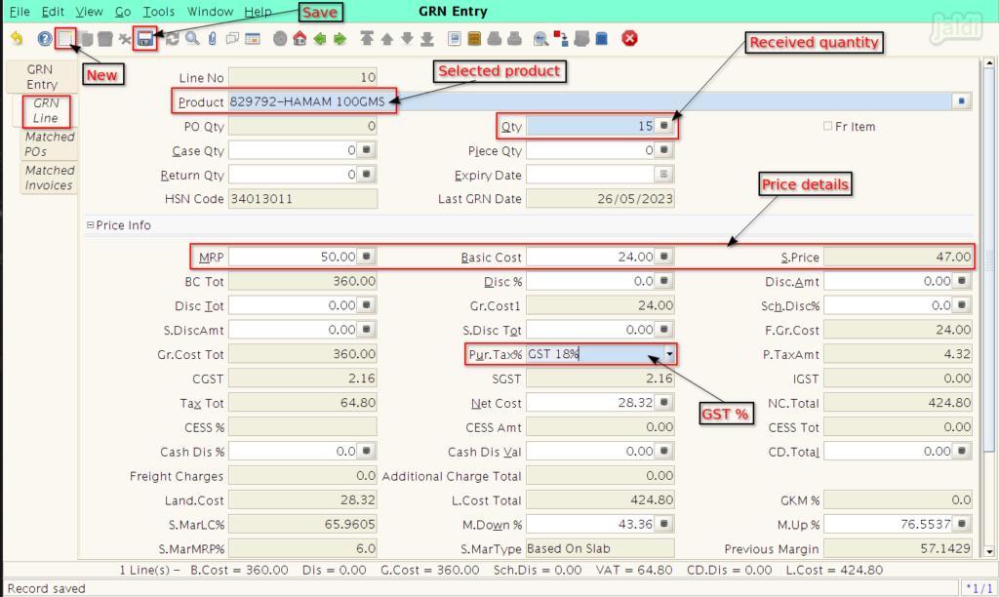
Task: Open attachments with the paperclip icon
Action: (212, 39)
